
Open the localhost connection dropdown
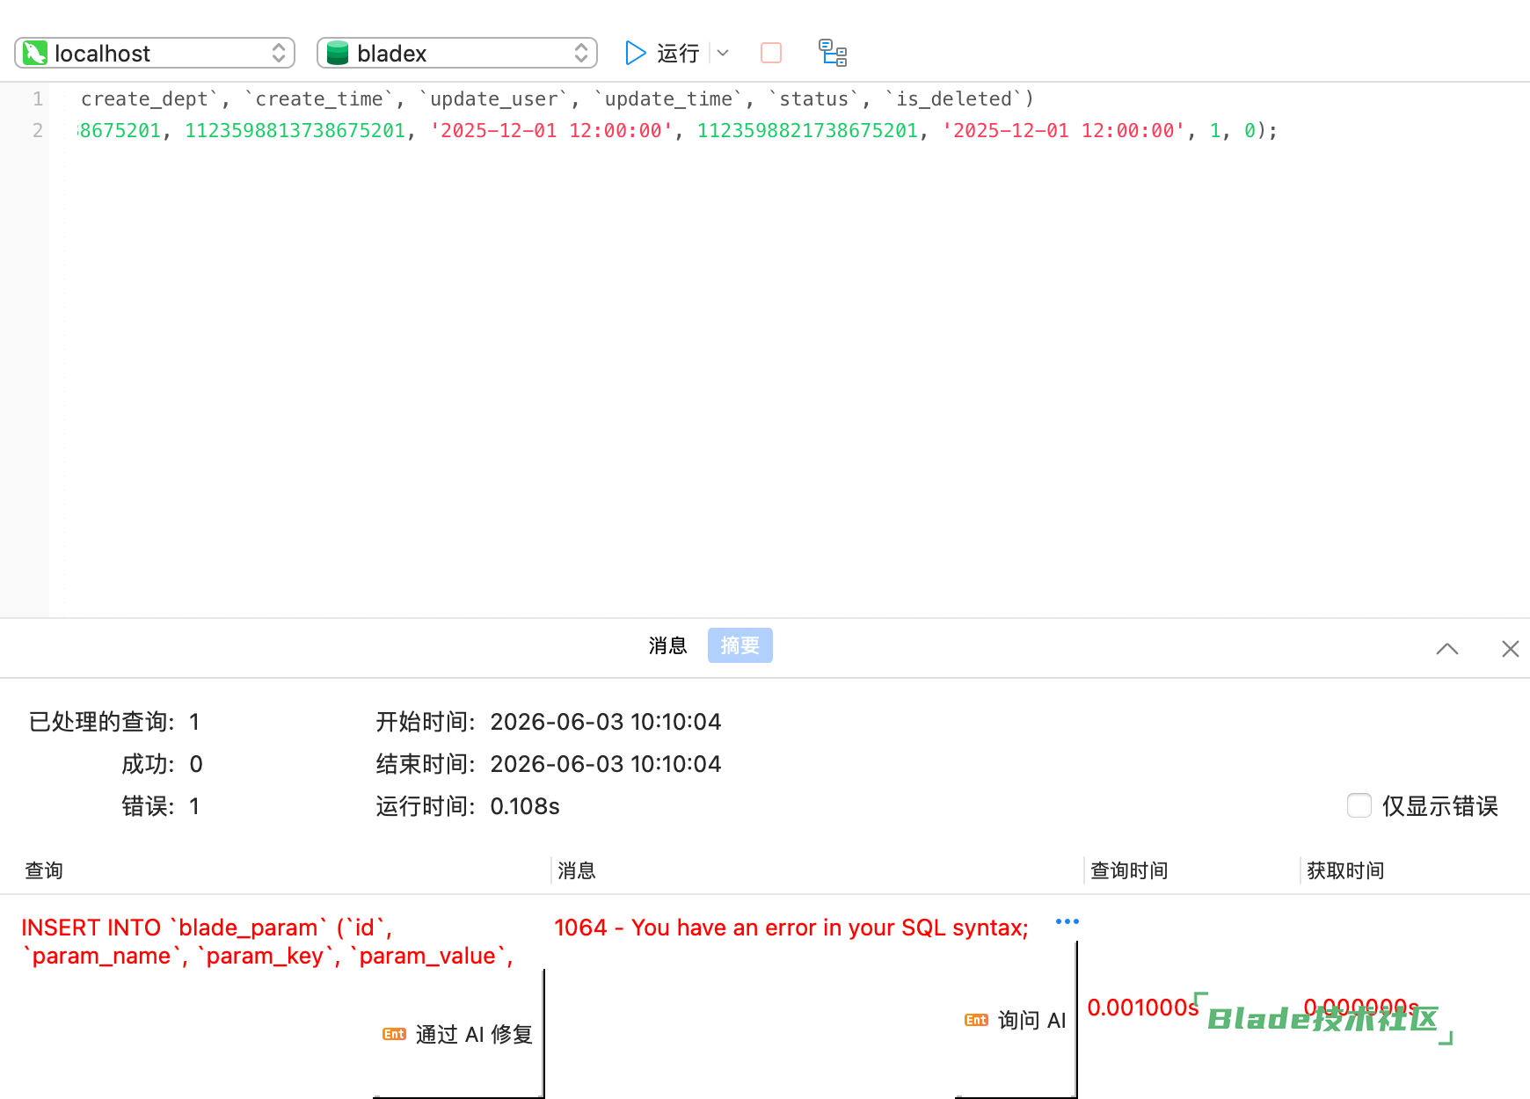(x=155, y=53)
